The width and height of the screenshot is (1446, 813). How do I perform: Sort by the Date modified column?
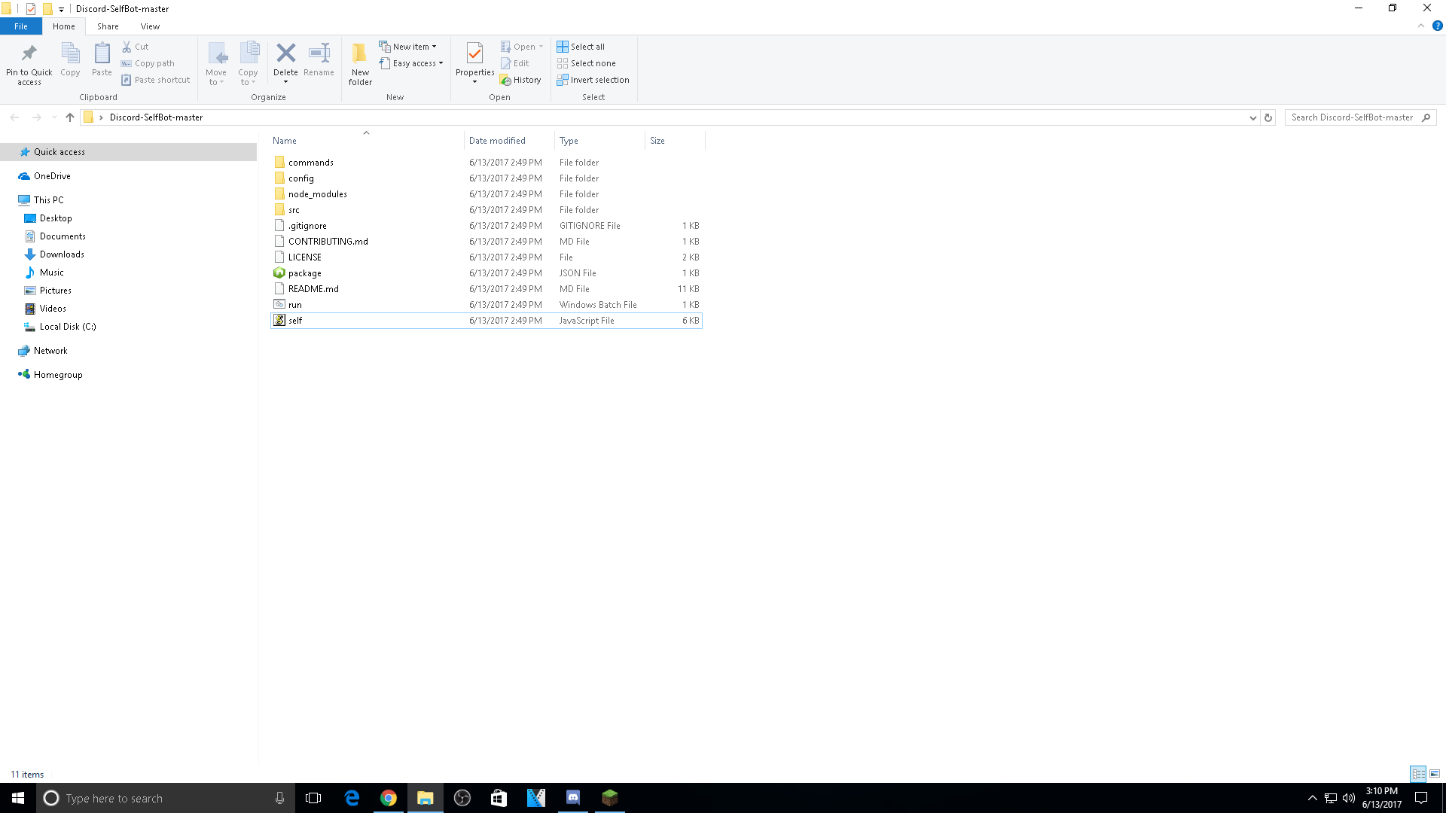497,141
